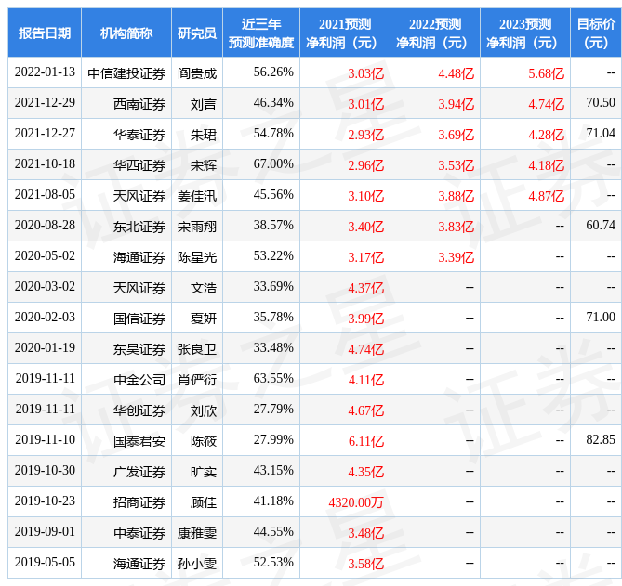The height and width of the screenshot is (586, 622).
Task: Click institution 广发证券
Action: (139, 472)
